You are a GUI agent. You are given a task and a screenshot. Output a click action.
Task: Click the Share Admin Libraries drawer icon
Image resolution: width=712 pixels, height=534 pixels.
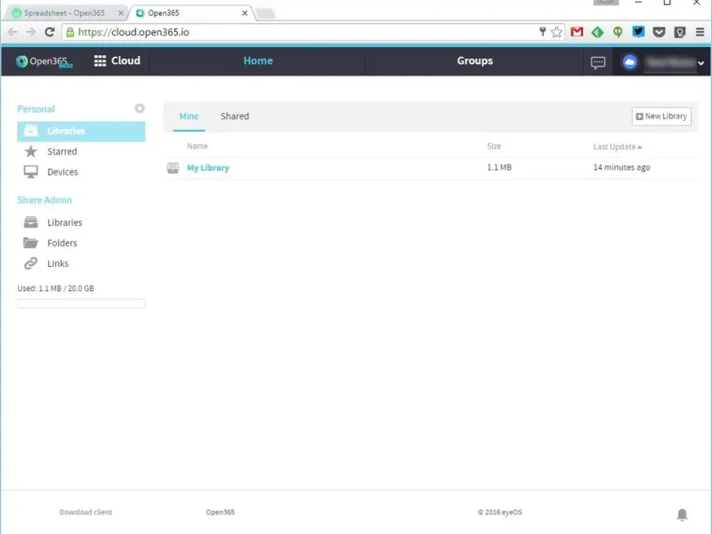coord(31,222)
